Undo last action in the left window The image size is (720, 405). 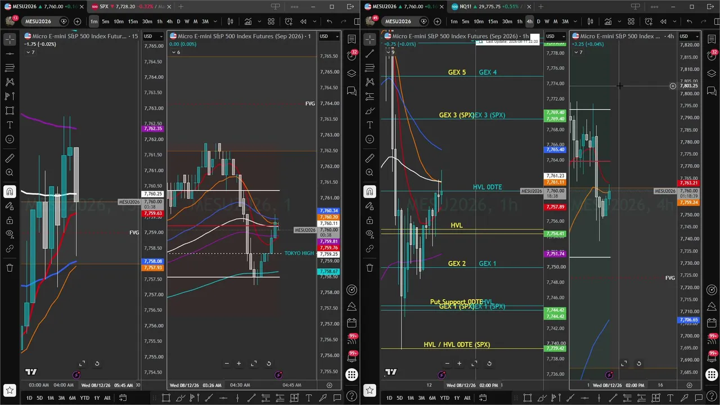coord(330,21)
